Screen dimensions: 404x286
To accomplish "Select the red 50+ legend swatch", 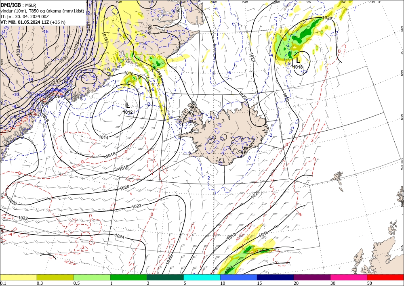I will tap(385, 277).
